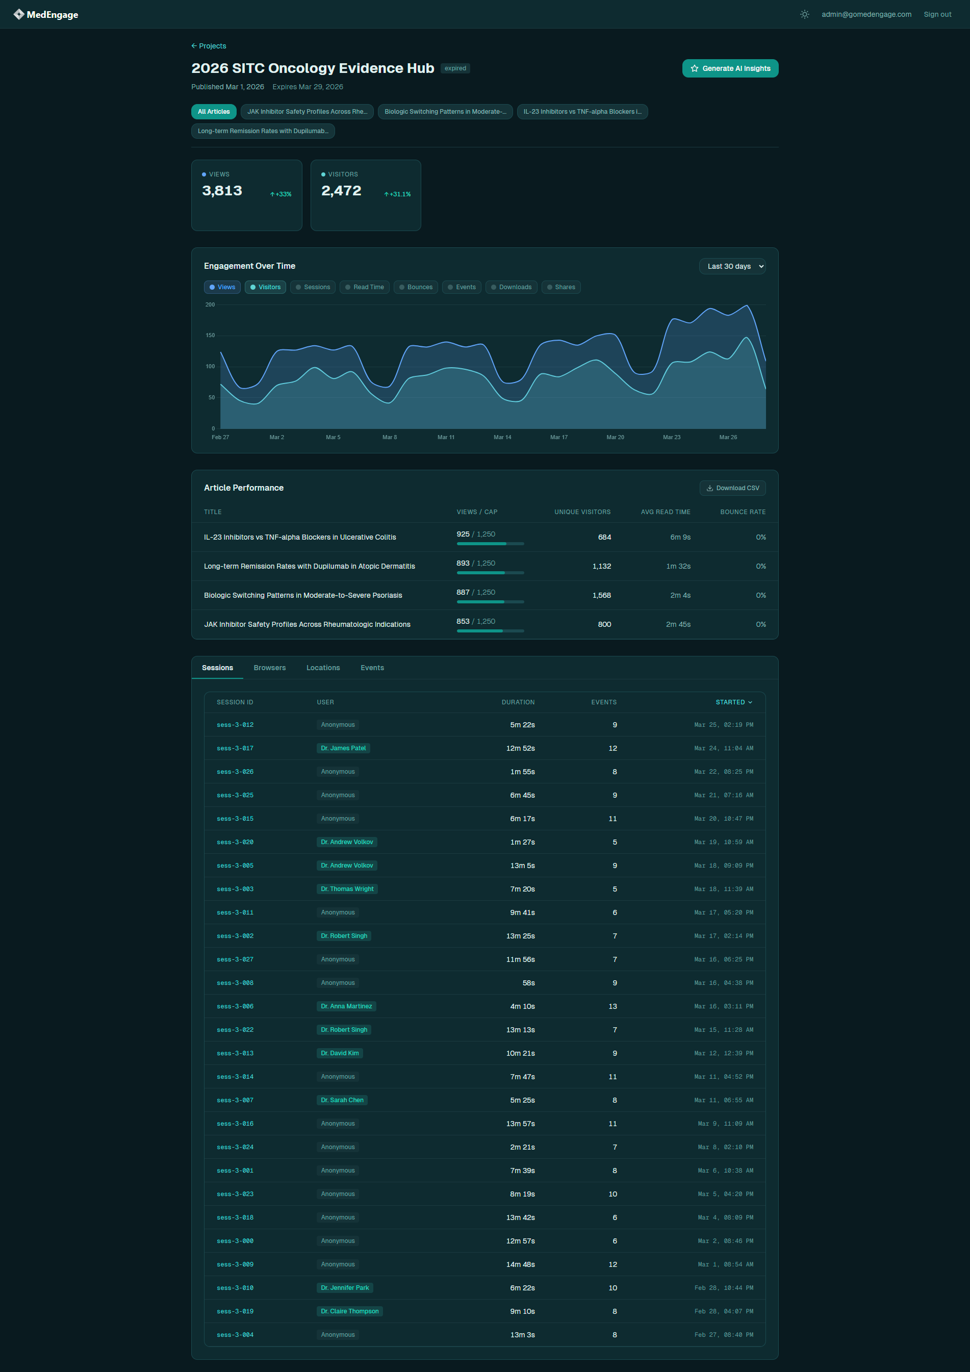Viewport: 970px width, 1372px height.
Task: Switch theme using the sun icon
Action: (x=804, y=14)
